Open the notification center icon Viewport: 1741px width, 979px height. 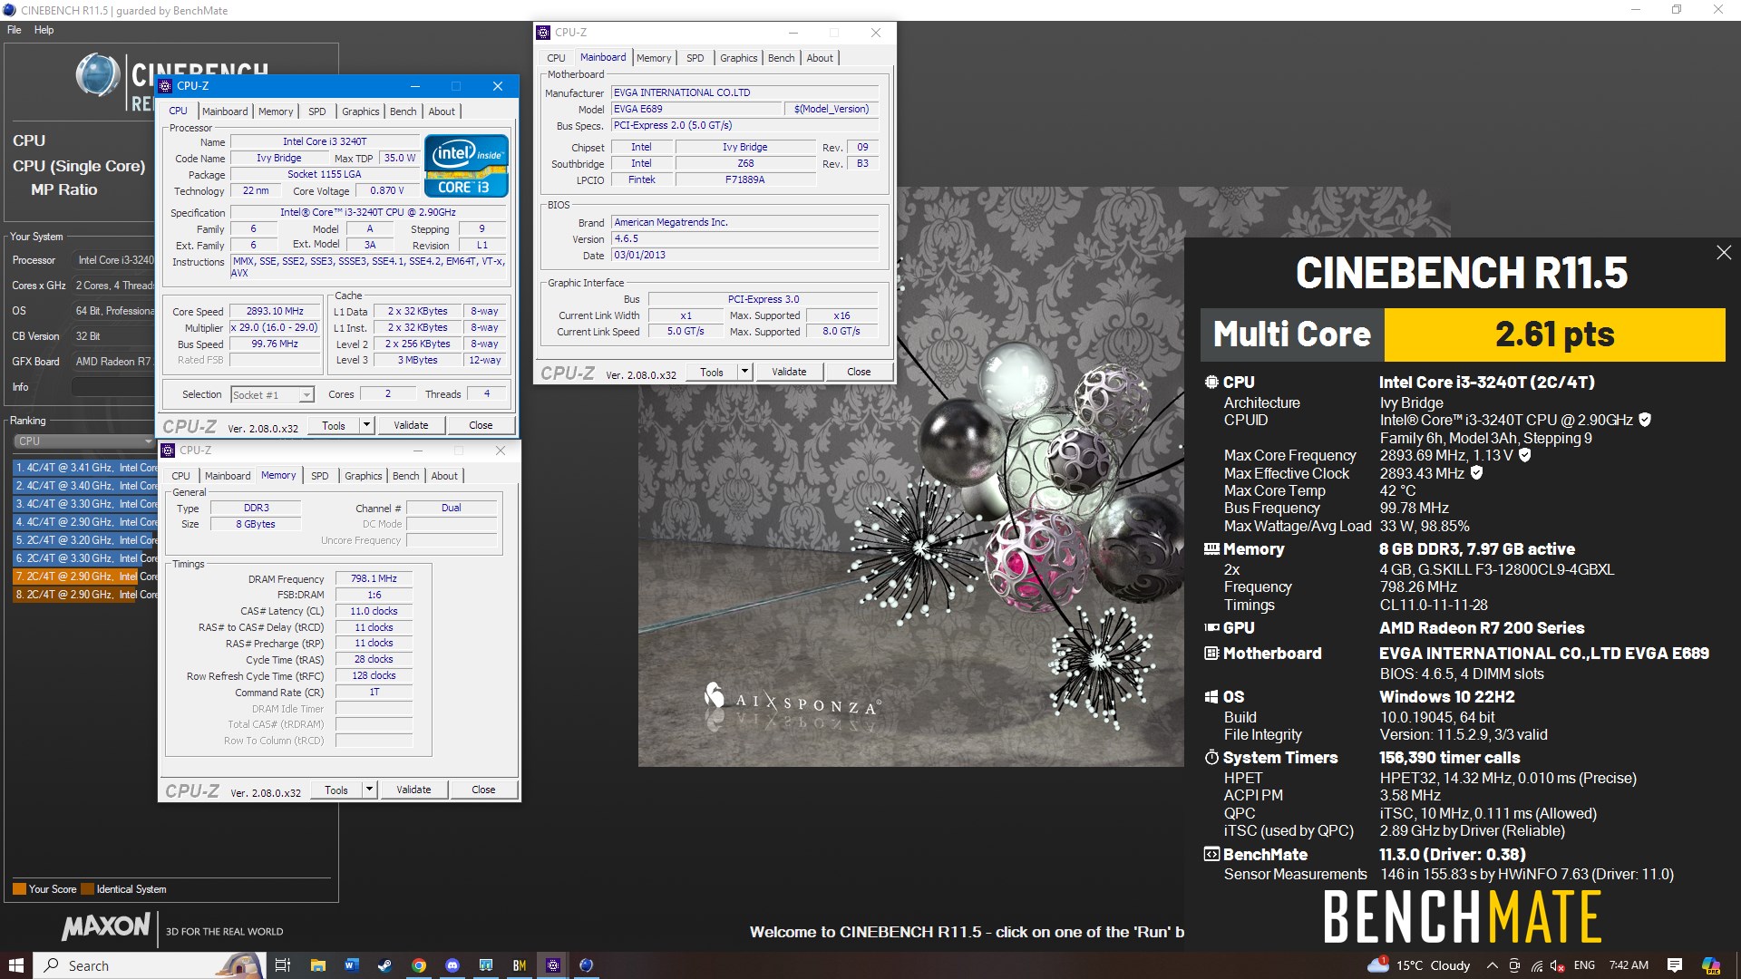click(x=1675, y=965)
